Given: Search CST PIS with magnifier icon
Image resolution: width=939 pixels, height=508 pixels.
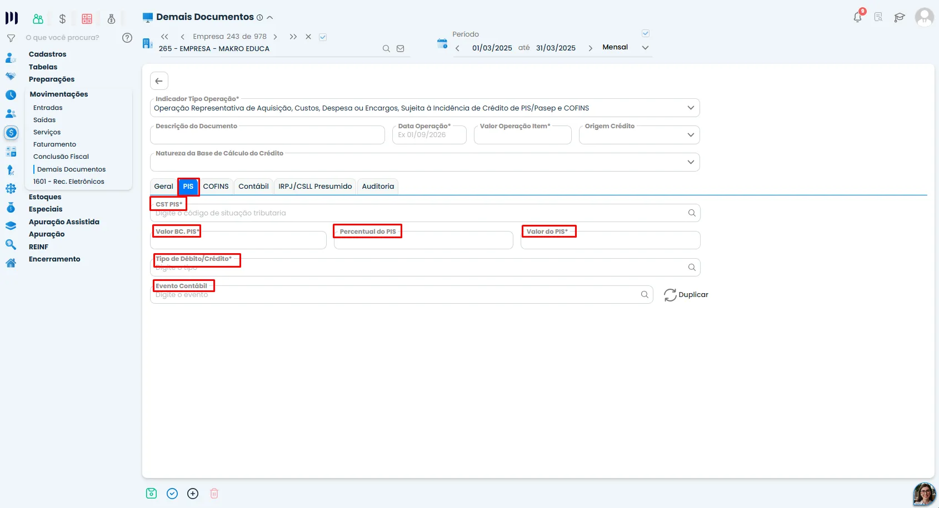Looking at the screenshot, I should click(692, 213).
